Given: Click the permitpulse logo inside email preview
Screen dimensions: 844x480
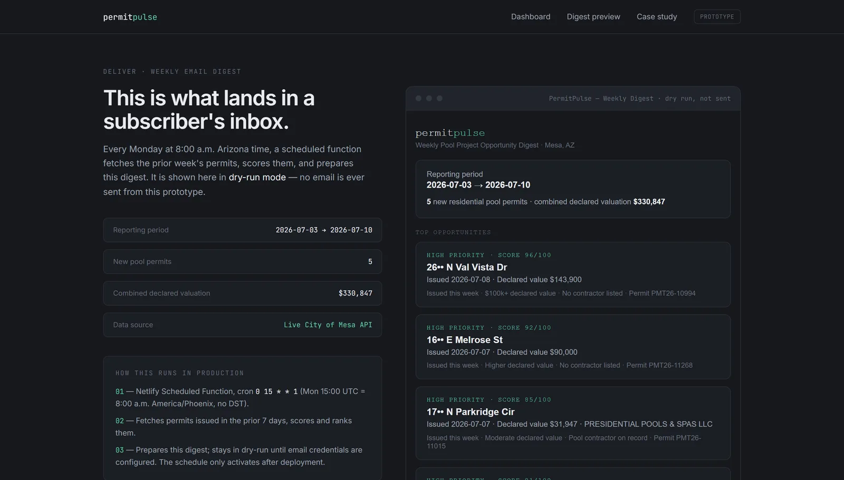Looking at the screenshot, I should click(x=450, y=133).
